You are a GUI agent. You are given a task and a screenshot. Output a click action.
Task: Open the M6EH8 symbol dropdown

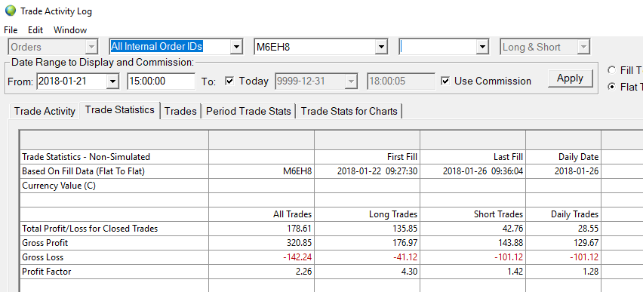(x=381, y=48)
